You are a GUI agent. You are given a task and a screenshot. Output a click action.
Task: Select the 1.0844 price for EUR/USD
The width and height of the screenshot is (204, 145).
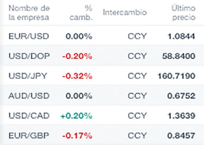[x=181, y=37]
